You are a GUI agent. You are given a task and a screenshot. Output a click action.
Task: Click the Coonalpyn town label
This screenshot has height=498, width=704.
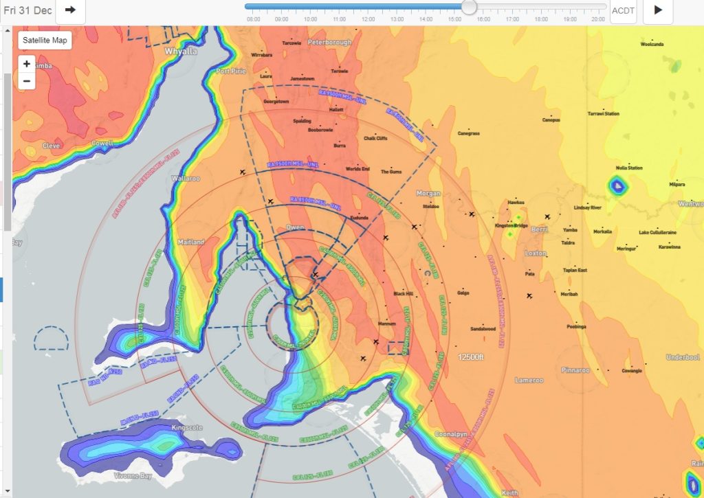pyautogui.click(x=451, y=434)
